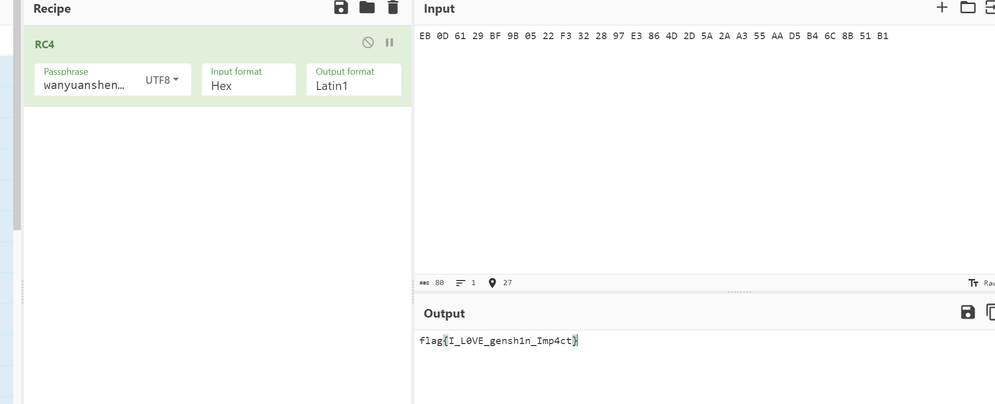Viewport: 995px width, 404px height.
Task: Open the Input format Hex dropdown
Action: (x=249, y=80)
